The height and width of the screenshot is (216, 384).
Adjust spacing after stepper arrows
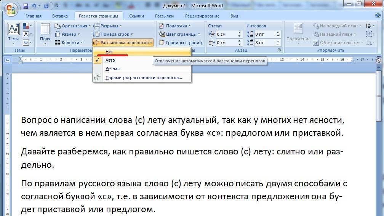(x=278, y=43)
